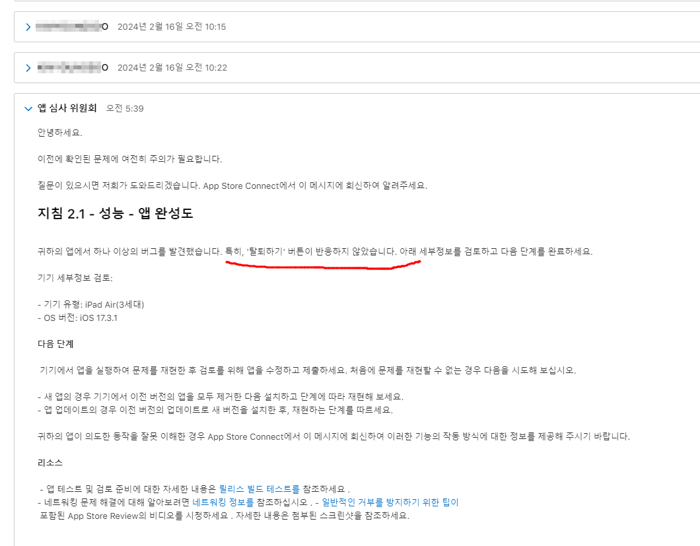Click the 기기 세부정보 검토: label

point(75,278)
